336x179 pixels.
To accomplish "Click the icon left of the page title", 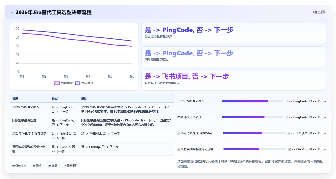I will pyautogui.click(x=12, y=13).
